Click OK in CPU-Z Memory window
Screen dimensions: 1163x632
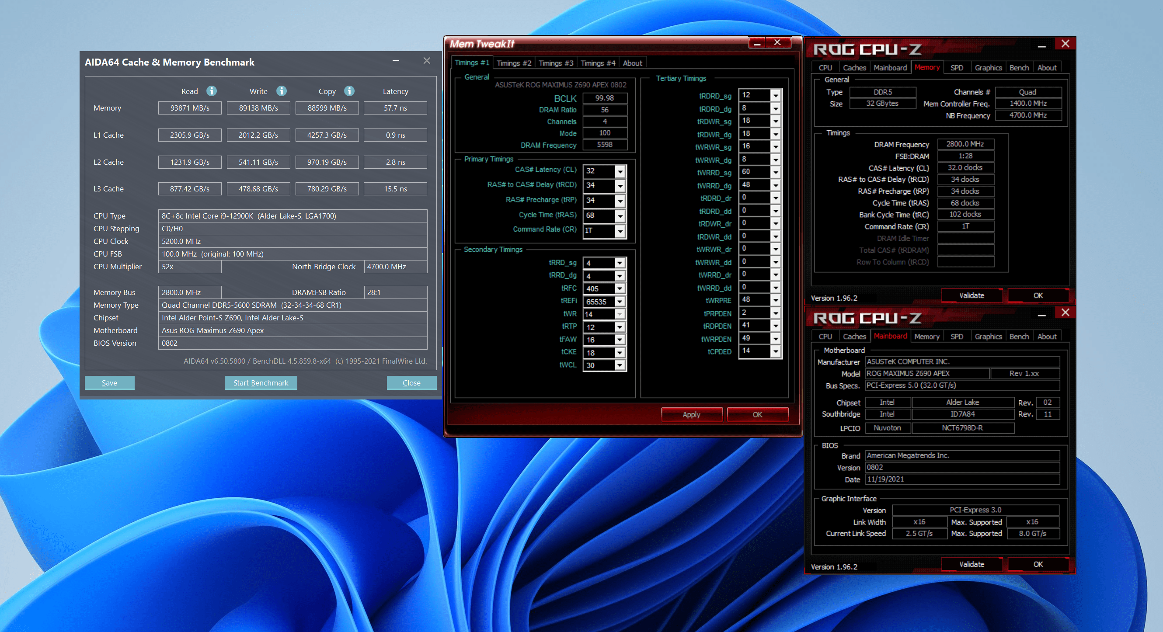click(x=1038, y=295)
